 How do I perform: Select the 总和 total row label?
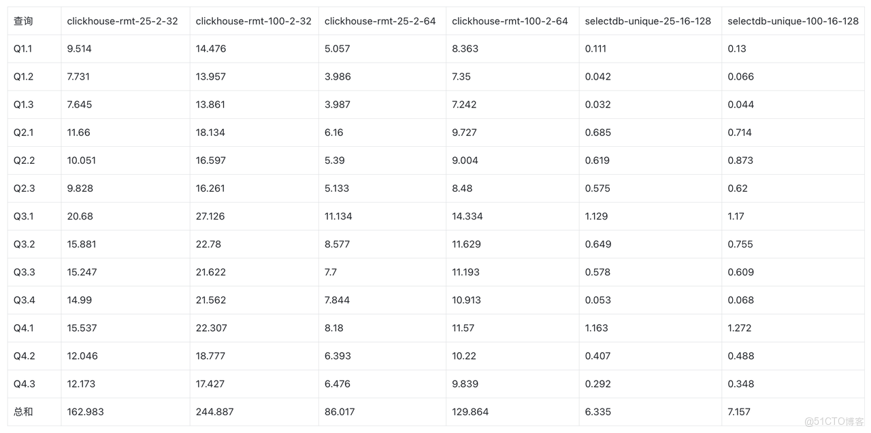coord(23,412)
